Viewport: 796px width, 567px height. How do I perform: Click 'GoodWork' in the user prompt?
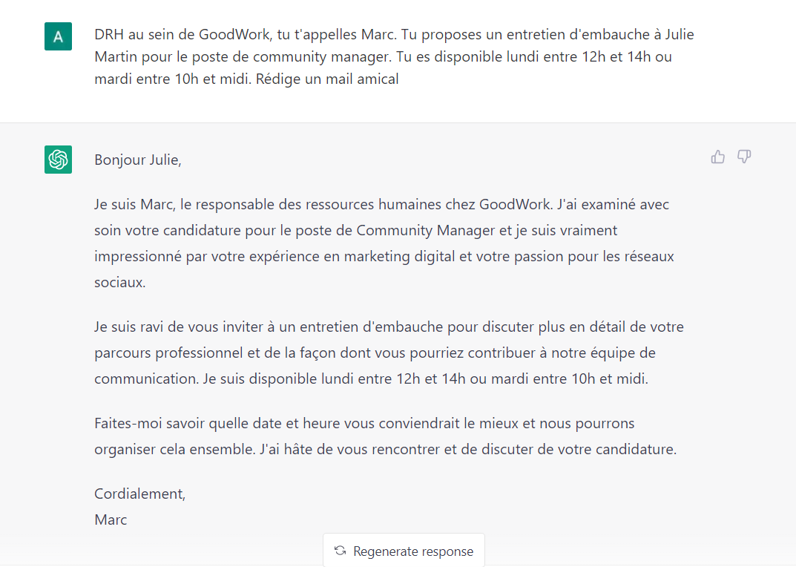click(x=234, y=35)
